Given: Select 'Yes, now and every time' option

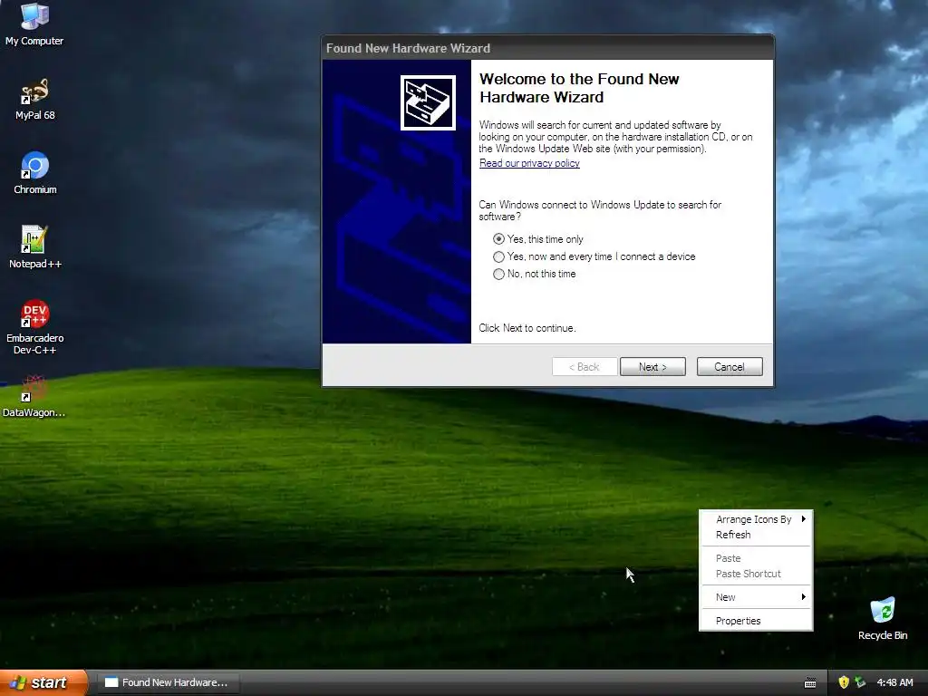Looking at the screenshot, I should pos(594,256).
